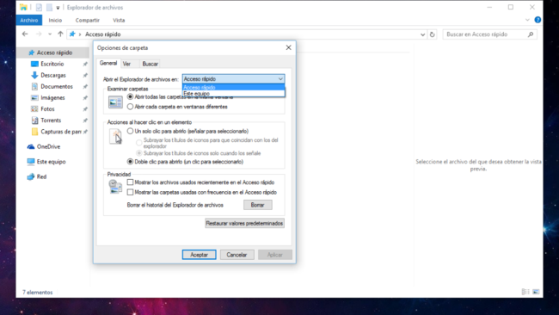Click the star icon in address bar
Screen dimensions: 559x315
[72, 34]
